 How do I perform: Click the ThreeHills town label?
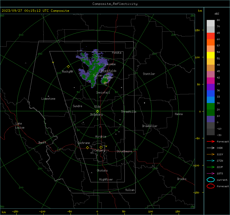[x=129, y=112]
